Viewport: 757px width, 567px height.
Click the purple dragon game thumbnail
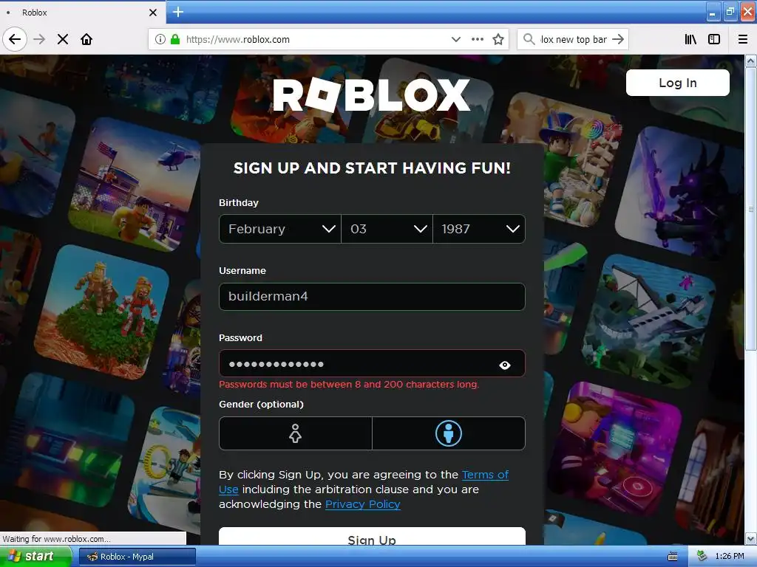coord(681,192)
